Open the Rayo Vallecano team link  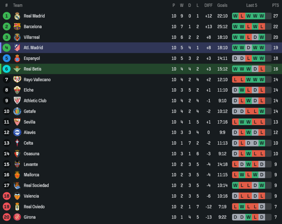click(x=37, y=80)
